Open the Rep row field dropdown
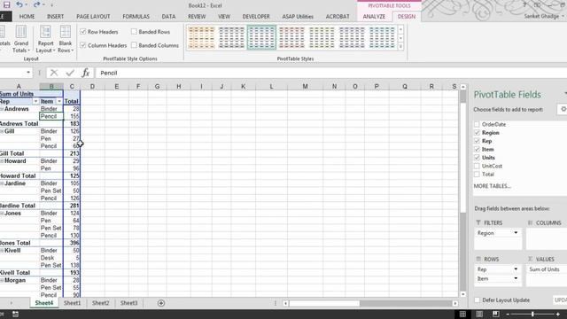Viewport: 567px width, 319px height. tap(516, 269)
